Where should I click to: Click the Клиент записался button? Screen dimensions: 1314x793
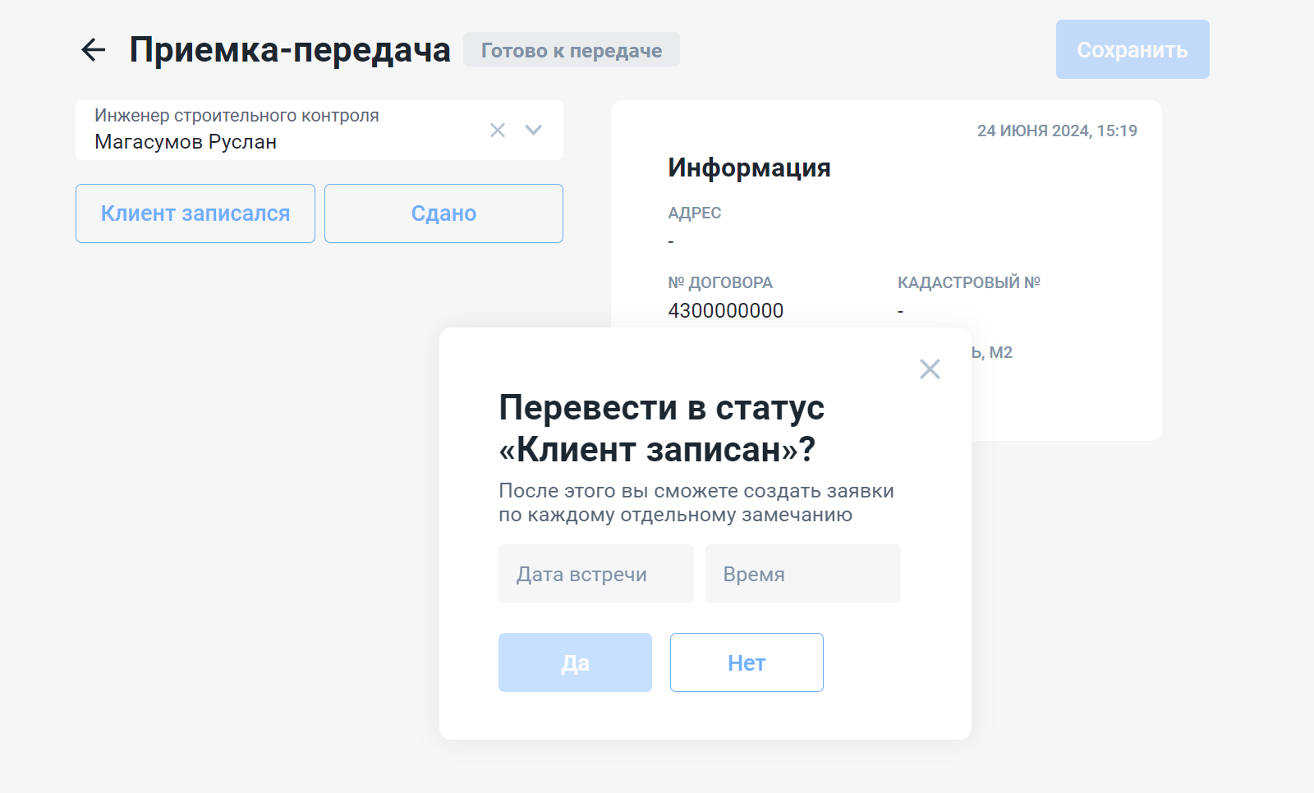[195, 213]
